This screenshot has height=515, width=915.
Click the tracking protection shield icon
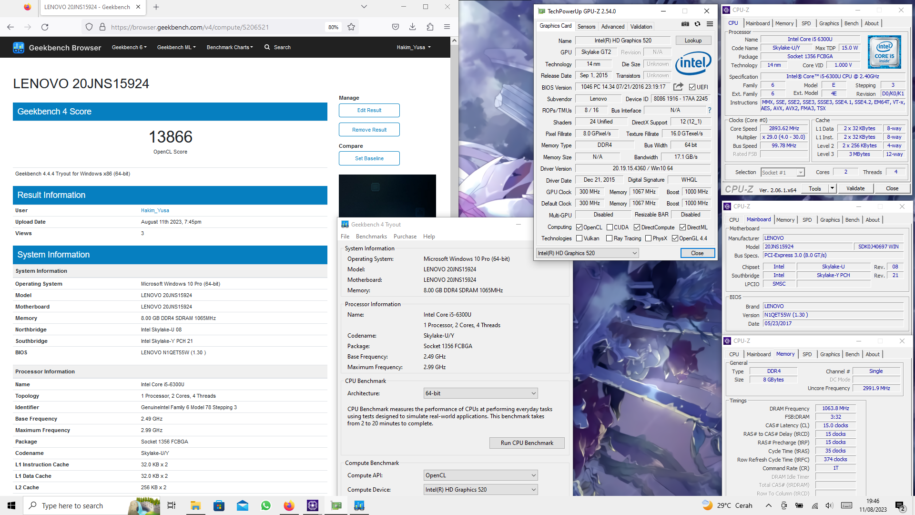click(89, 27)
